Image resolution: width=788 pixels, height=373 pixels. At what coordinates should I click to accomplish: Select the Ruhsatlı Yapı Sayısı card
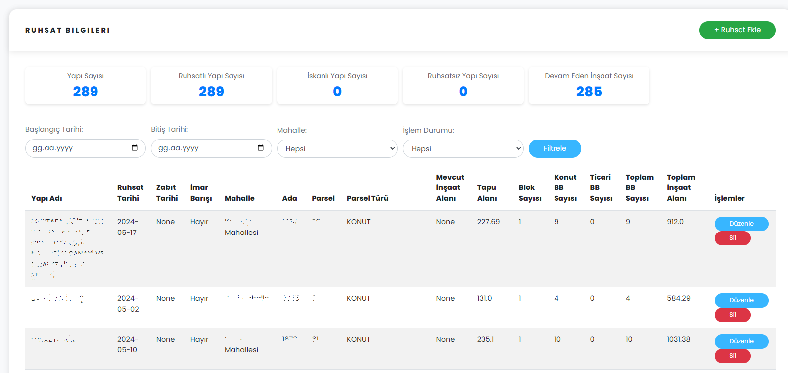pos(211,86)
